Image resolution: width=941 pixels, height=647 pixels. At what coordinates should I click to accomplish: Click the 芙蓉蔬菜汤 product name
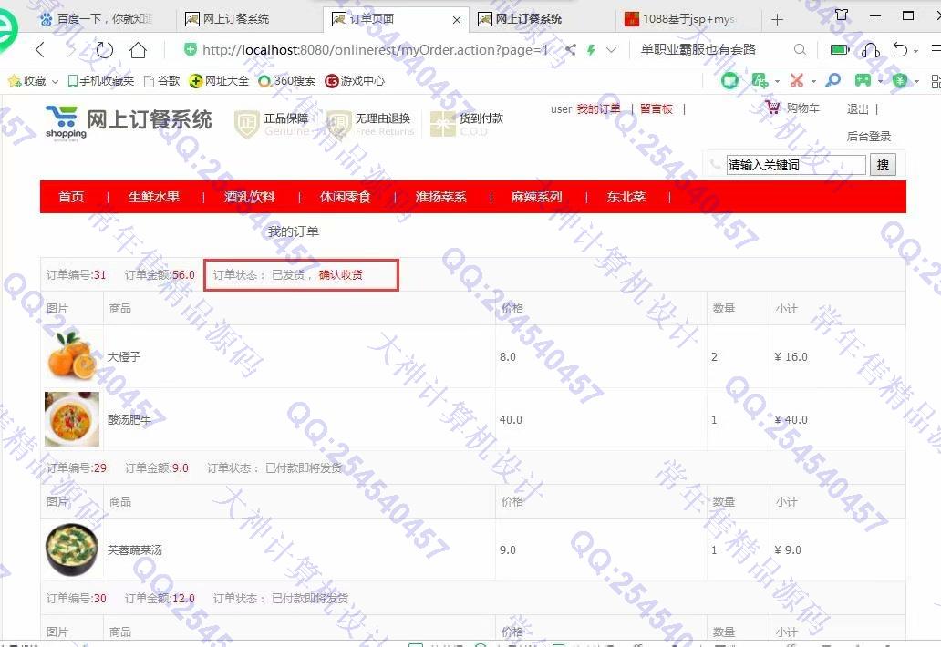point(134,549)
